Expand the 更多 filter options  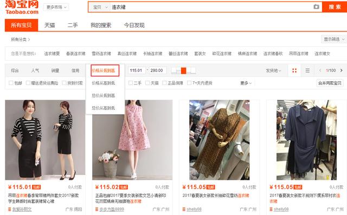point(246,83)
